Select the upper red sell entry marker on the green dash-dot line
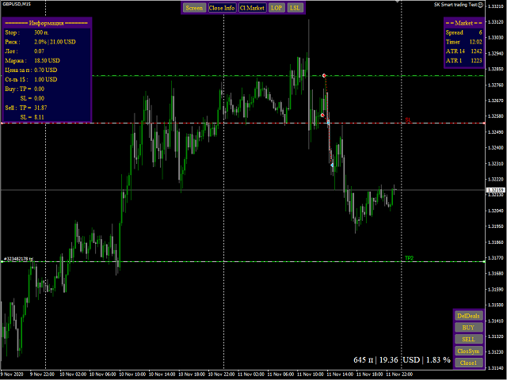Screen dimensions: 507x380 (324, 76)
